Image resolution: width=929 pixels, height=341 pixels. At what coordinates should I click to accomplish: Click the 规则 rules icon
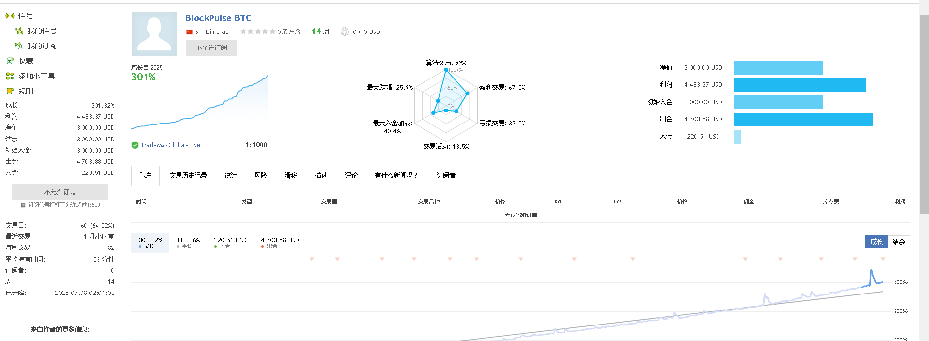pyautogui.click(x=10, y=91)
